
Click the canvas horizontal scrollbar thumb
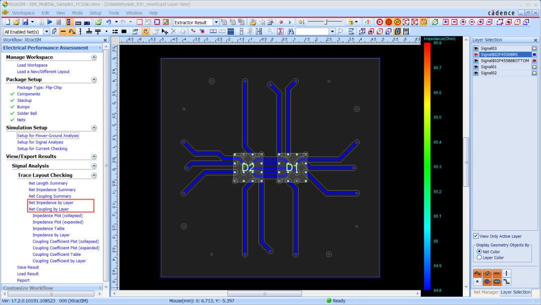point(264,293)
